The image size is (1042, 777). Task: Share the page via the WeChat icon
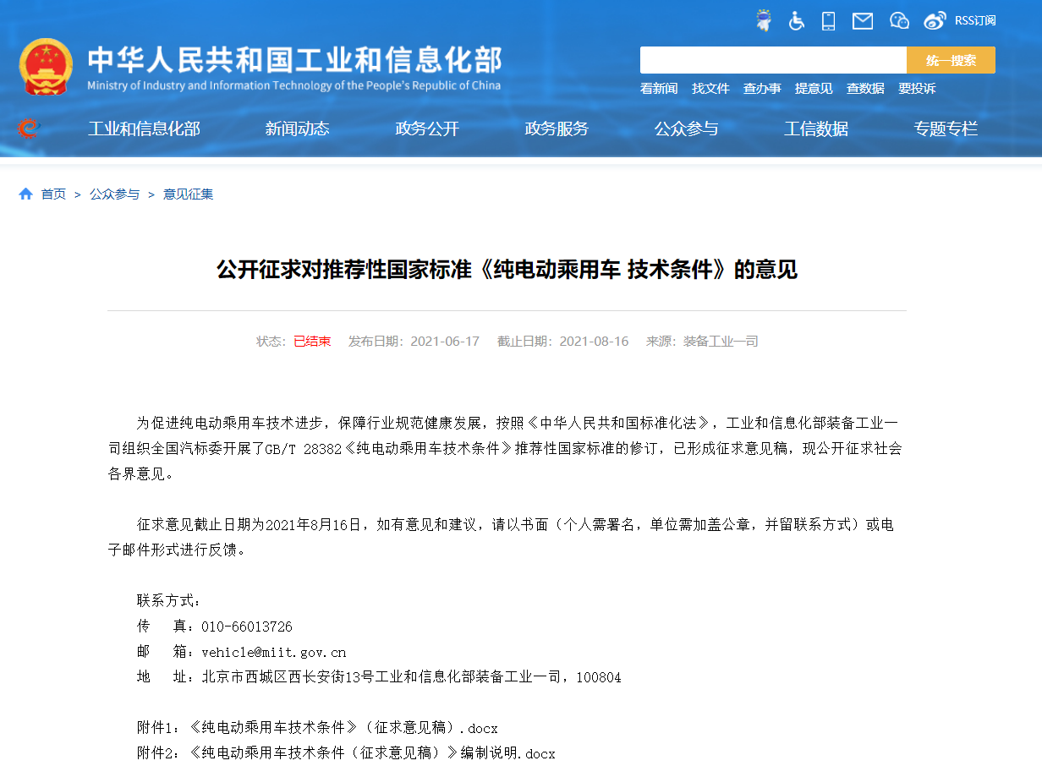(x=898, y=20)
